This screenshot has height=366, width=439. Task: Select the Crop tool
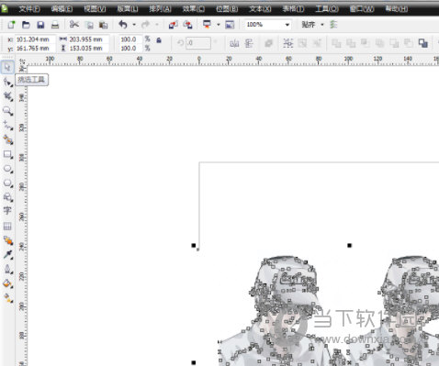pyautogui.click(x=7, y=96)
